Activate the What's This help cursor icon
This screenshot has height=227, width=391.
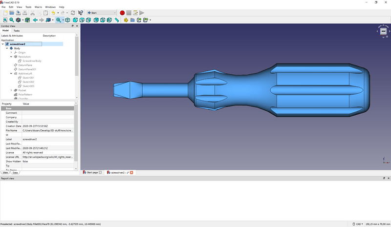pyautogui.click(x=80, y=13)
